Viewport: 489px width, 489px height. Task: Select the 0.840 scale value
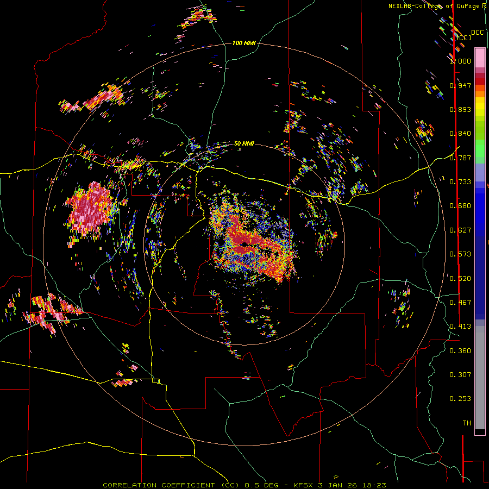(460, 134)
